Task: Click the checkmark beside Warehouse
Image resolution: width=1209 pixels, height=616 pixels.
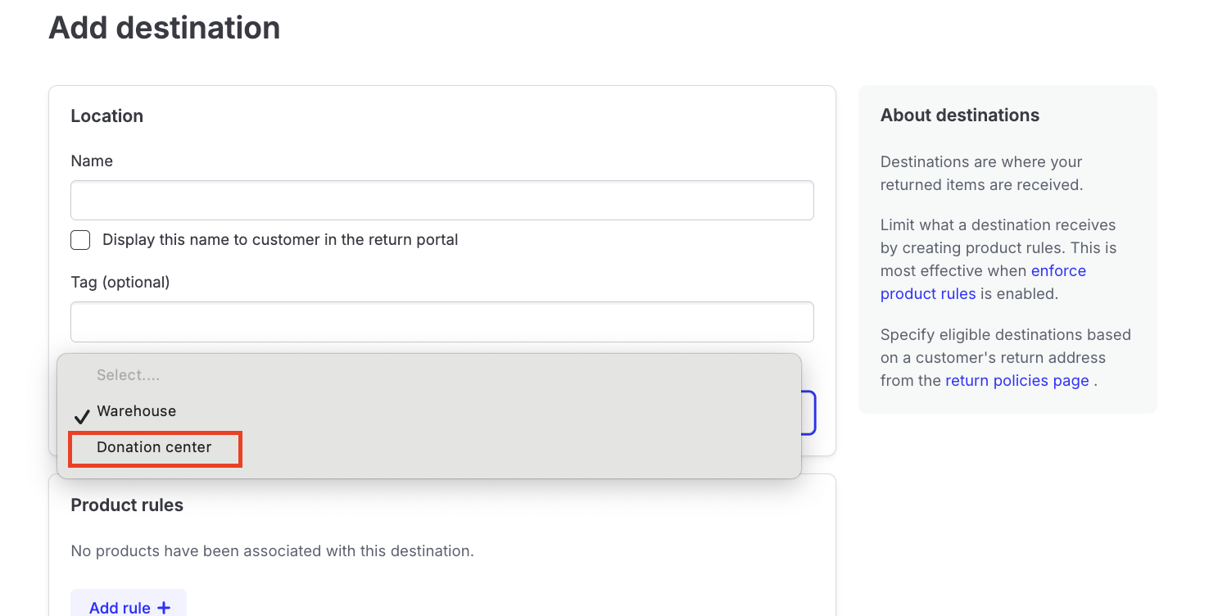Action: click(82, 415)
